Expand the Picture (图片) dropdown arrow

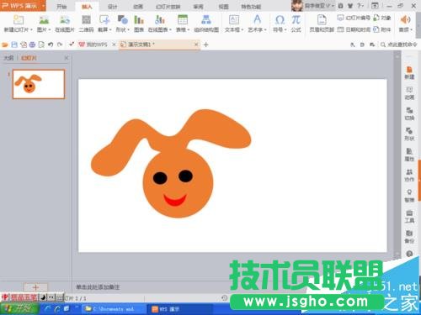[x=50, y=29]
